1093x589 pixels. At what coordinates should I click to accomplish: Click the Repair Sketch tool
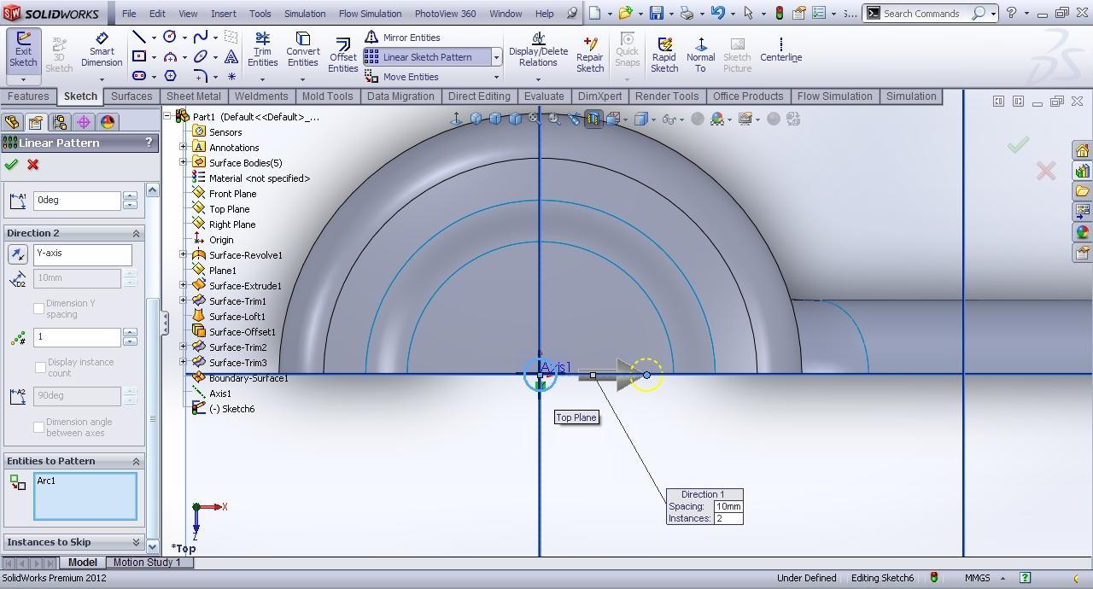[x=590, y=55]
